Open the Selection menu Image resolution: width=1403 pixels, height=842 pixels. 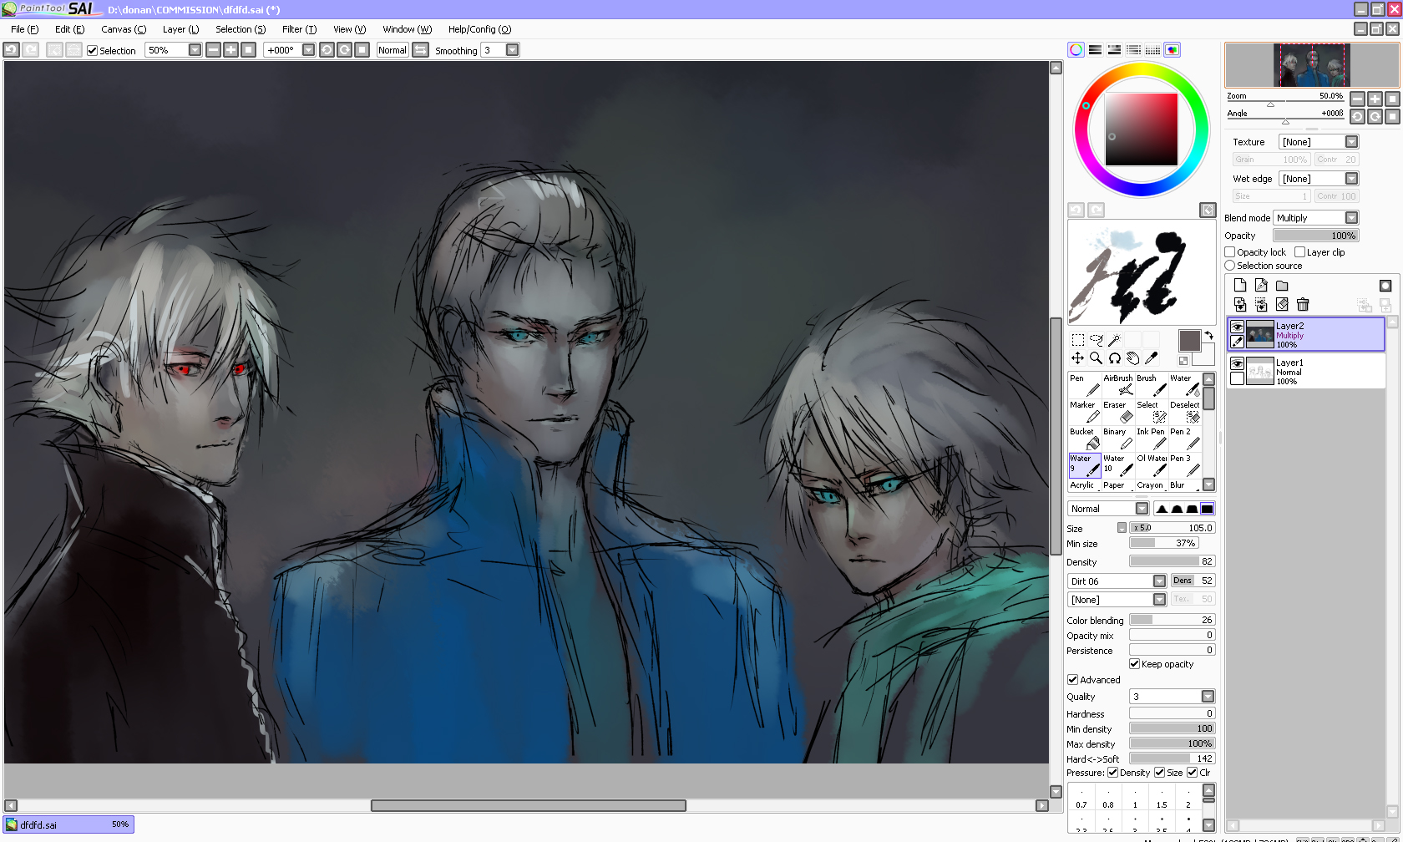[241, 29]
